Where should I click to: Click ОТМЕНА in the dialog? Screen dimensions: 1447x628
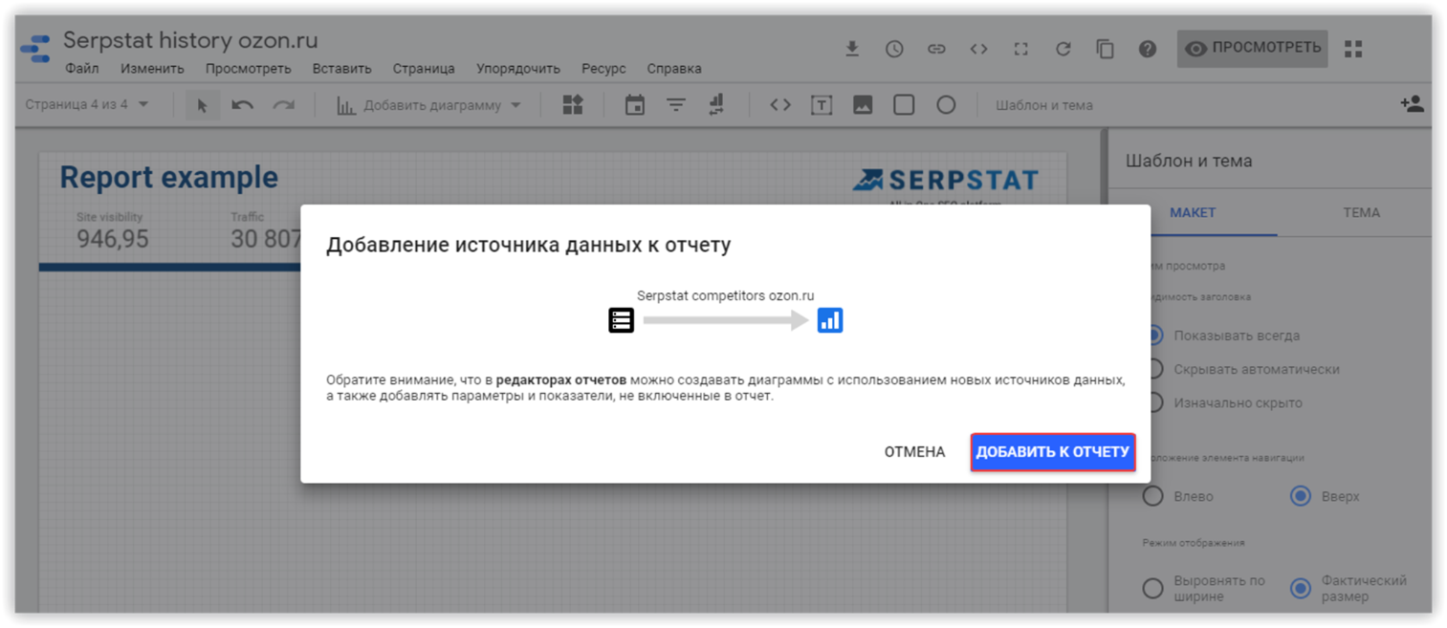(x=914, y=452)
